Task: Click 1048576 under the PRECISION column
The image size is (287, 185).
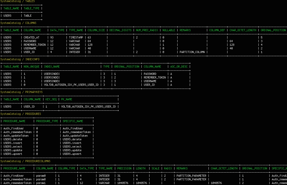Action: (x=123, y=183)
